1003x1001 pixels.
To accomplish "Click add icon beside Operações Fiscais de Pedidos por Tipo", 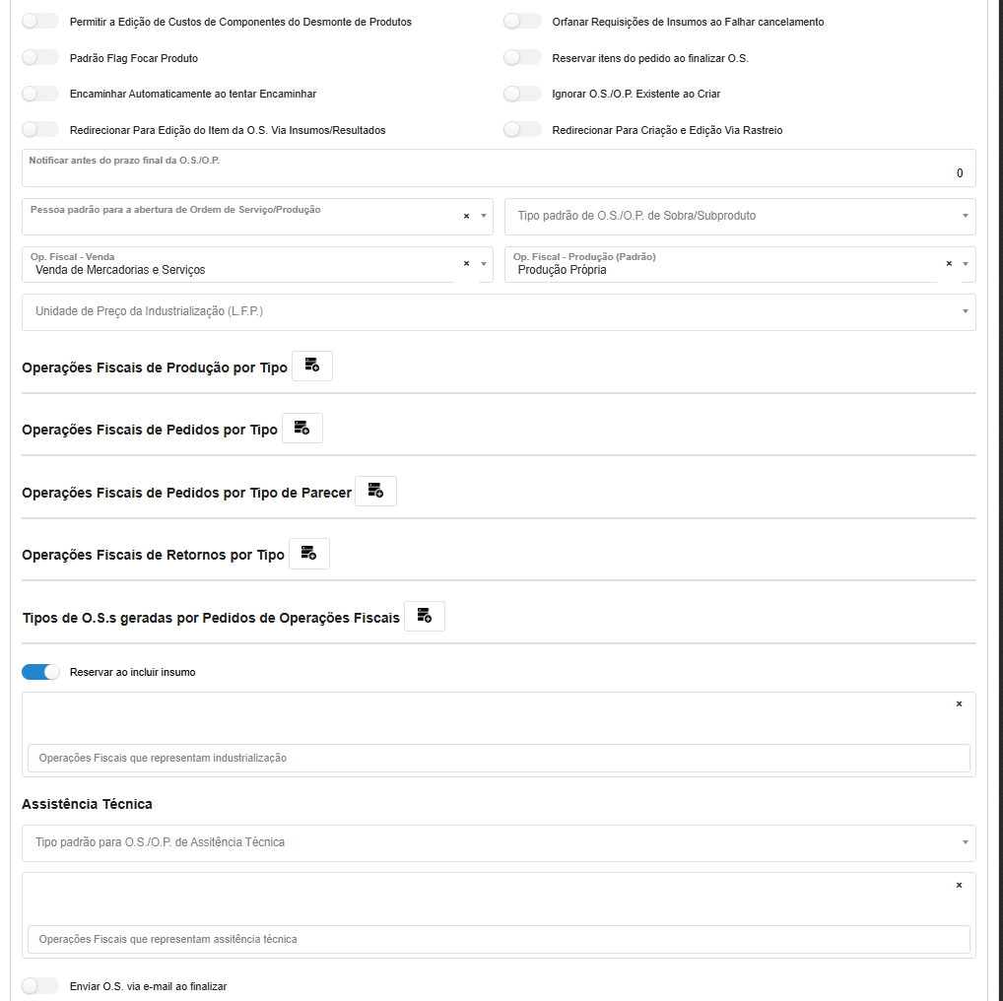I will click(301, 429).
